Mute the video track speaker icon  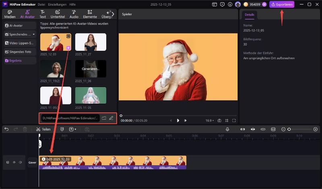pyautogui.click(x=20, y=162)
